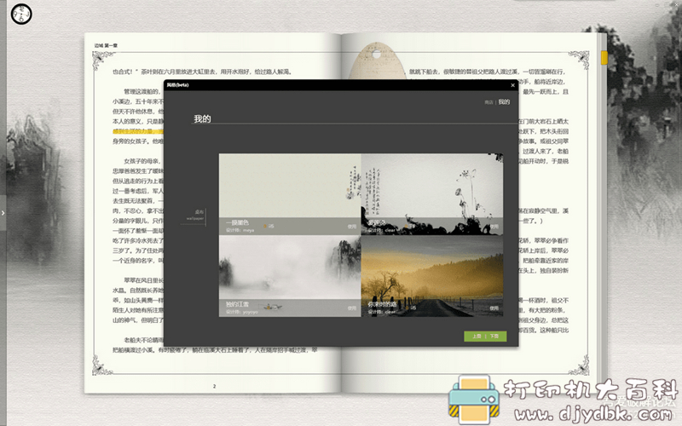This screenshot has height=426, width=682.
Task: Click 使用 on the 一抹墨色 wallpaper
Action: click(x=351, y=227)
